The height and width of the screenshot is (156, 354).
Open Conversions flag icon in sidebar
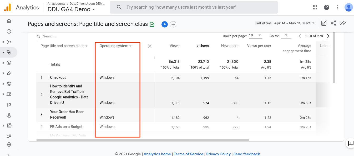pyautogui.click(x=9, y=105)
